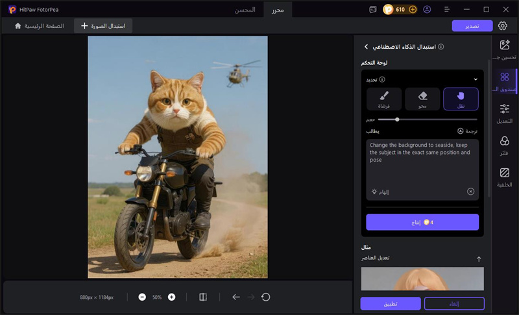Click the cancel button at panel bottom
Screen dimensions: 519x315
pos(454,304)
